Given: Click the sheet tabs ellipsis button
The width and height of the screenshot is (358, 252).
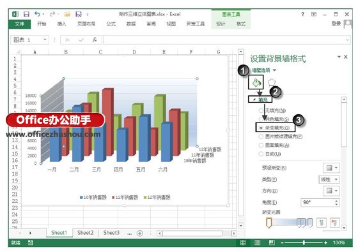Looking at the screenshot, I should (x=129, y=233).
